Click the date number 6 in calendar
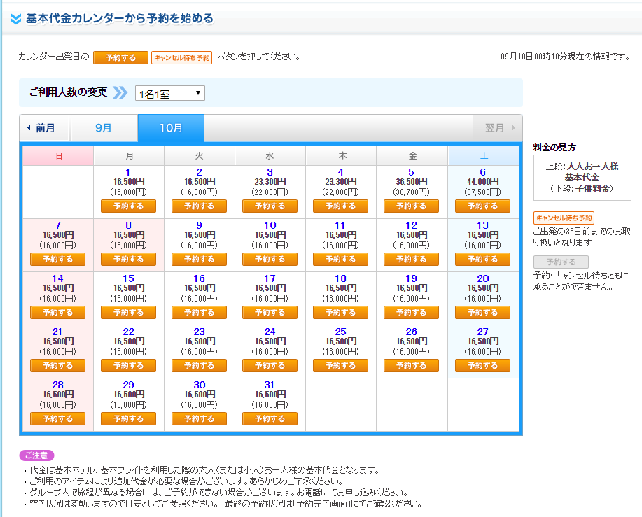This screenshot has height=517, width=642. tap(483, 172)
